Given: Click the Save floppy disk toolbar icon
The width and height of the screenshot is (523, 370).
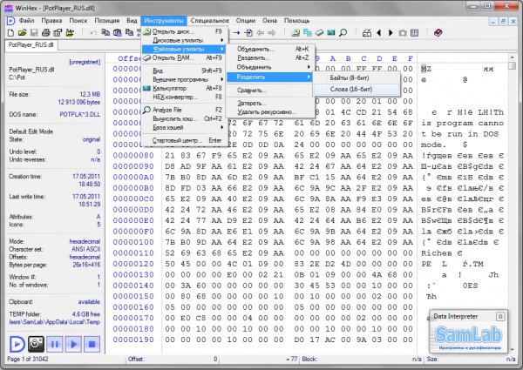Looking at the screenshot, I should [x=34, y=32].
